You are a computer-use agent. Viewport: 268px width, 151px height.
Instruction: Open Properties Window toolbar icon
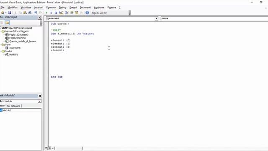72,13
